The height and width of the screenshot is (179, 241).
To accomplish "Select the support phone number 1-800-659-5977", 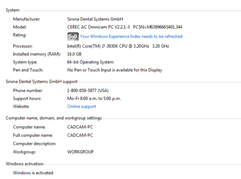I will (x=88, y=90).
